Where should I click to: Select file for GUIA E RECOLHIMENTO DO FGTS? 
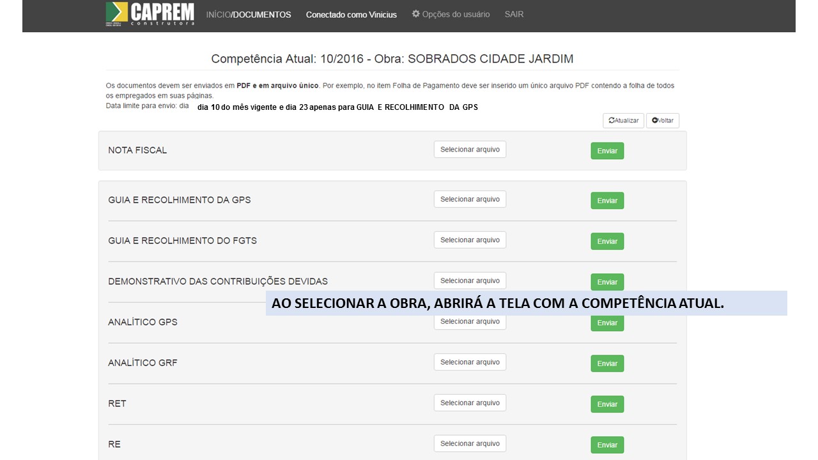[x=470, y=240]
